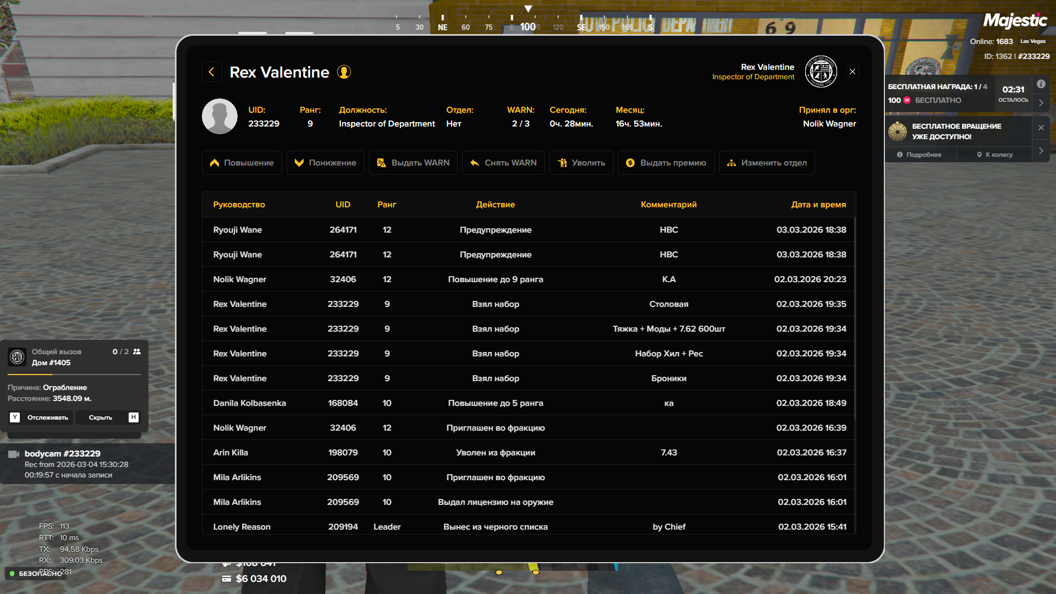
Task: Click the Руководство column header
Action: [239, 205]
